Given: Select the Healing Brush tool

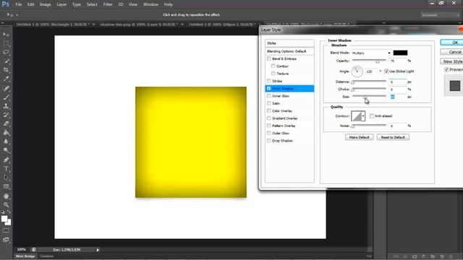Looking at the screenshot, I should (x=6, y=88).
